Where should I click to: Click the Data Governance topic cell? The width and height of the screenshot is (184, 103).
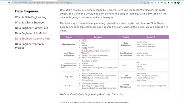tap(126, 77)
